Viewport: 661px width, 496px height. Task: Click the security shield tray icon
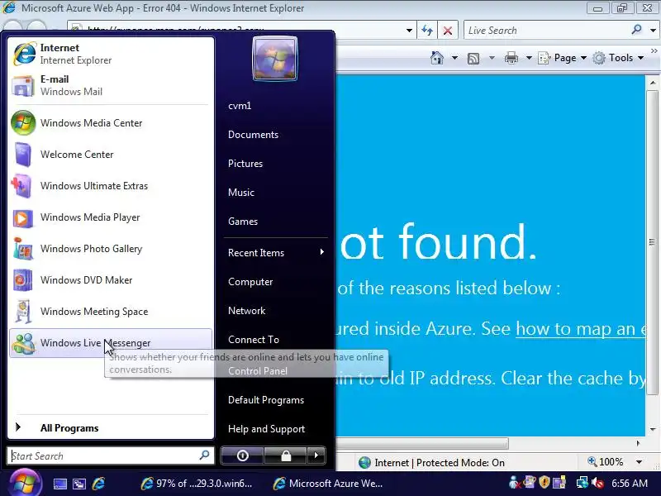544,483
